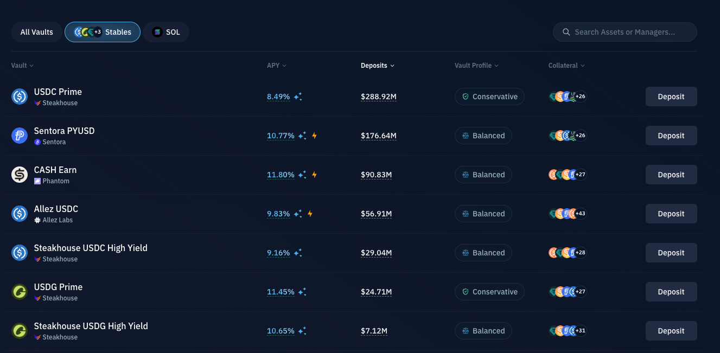Select the SOL filter tab
This screenshot has width=720, height=353.
166,32
